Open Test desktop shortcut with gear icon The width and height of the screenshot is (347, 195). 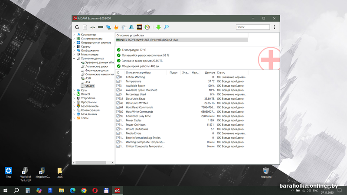8,172
